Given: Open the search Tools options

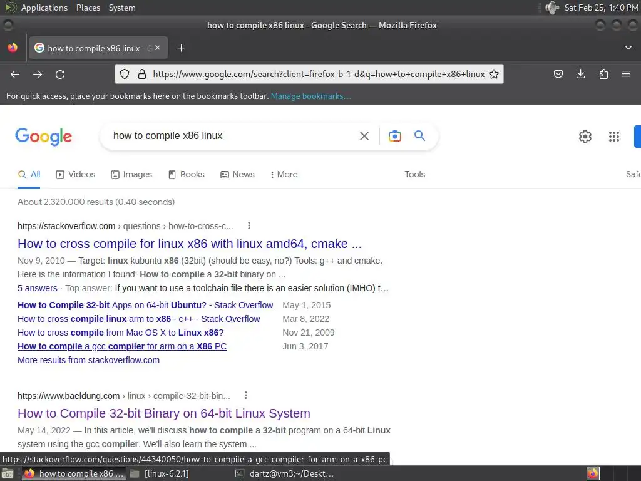Looking at the screenshot, I should click(414, 174).
